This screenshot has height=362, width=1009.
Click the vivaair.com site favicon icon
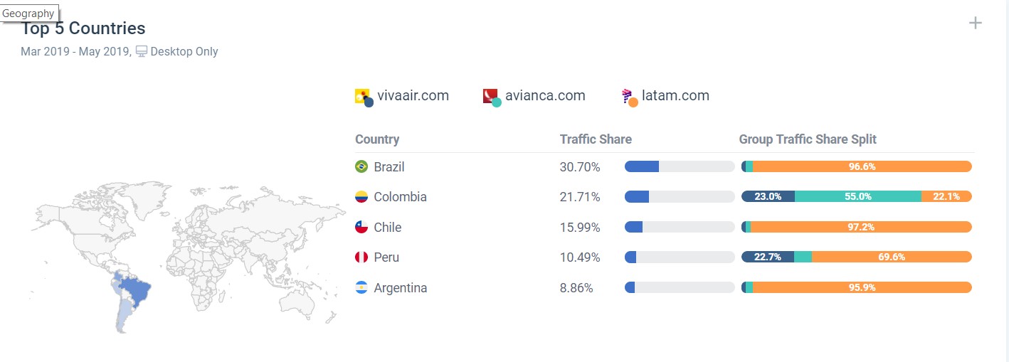coord(363,97)
